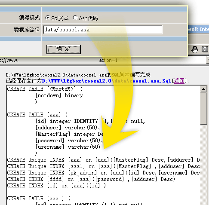Image resolution: width=209 pixels, height=205 pixels.
Task: Click the CREATE INDEX [dddd] line
Action: coord(91,179)
